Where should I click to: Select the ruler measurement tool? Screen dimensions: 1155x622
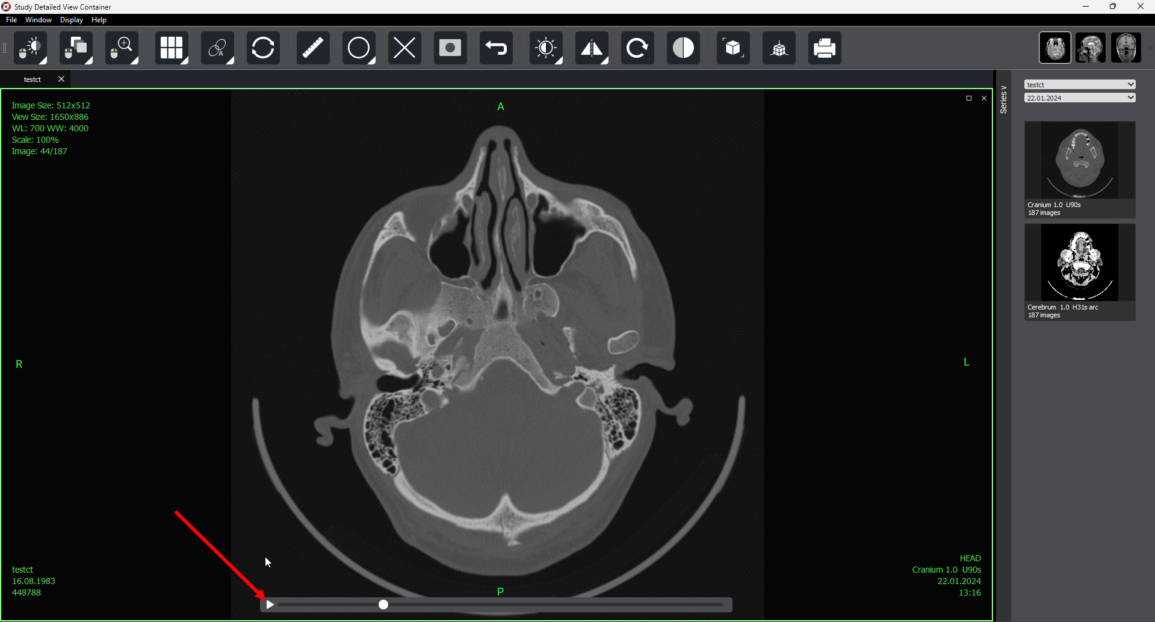(313, 48)
